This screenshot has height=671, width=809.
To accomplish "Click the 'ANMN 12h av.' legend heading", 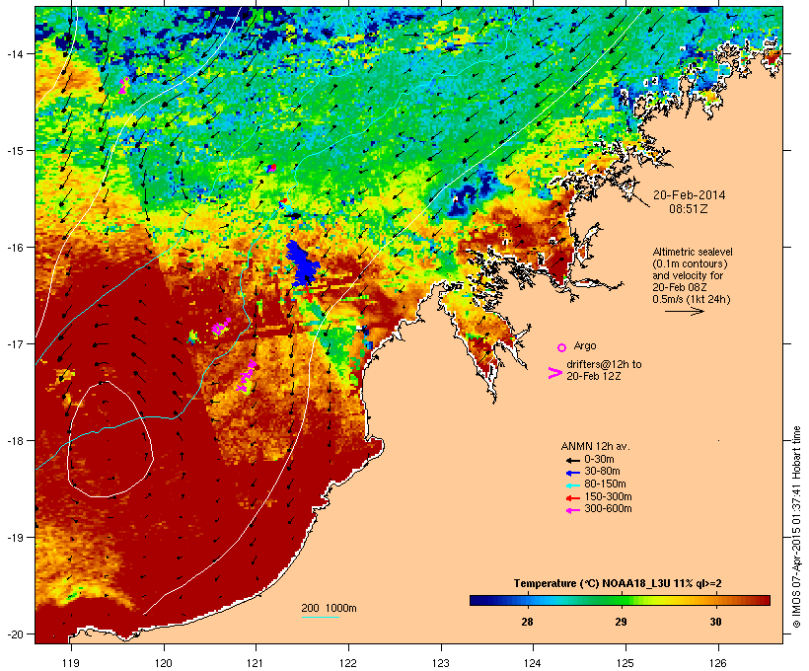I will pos(595,446).
